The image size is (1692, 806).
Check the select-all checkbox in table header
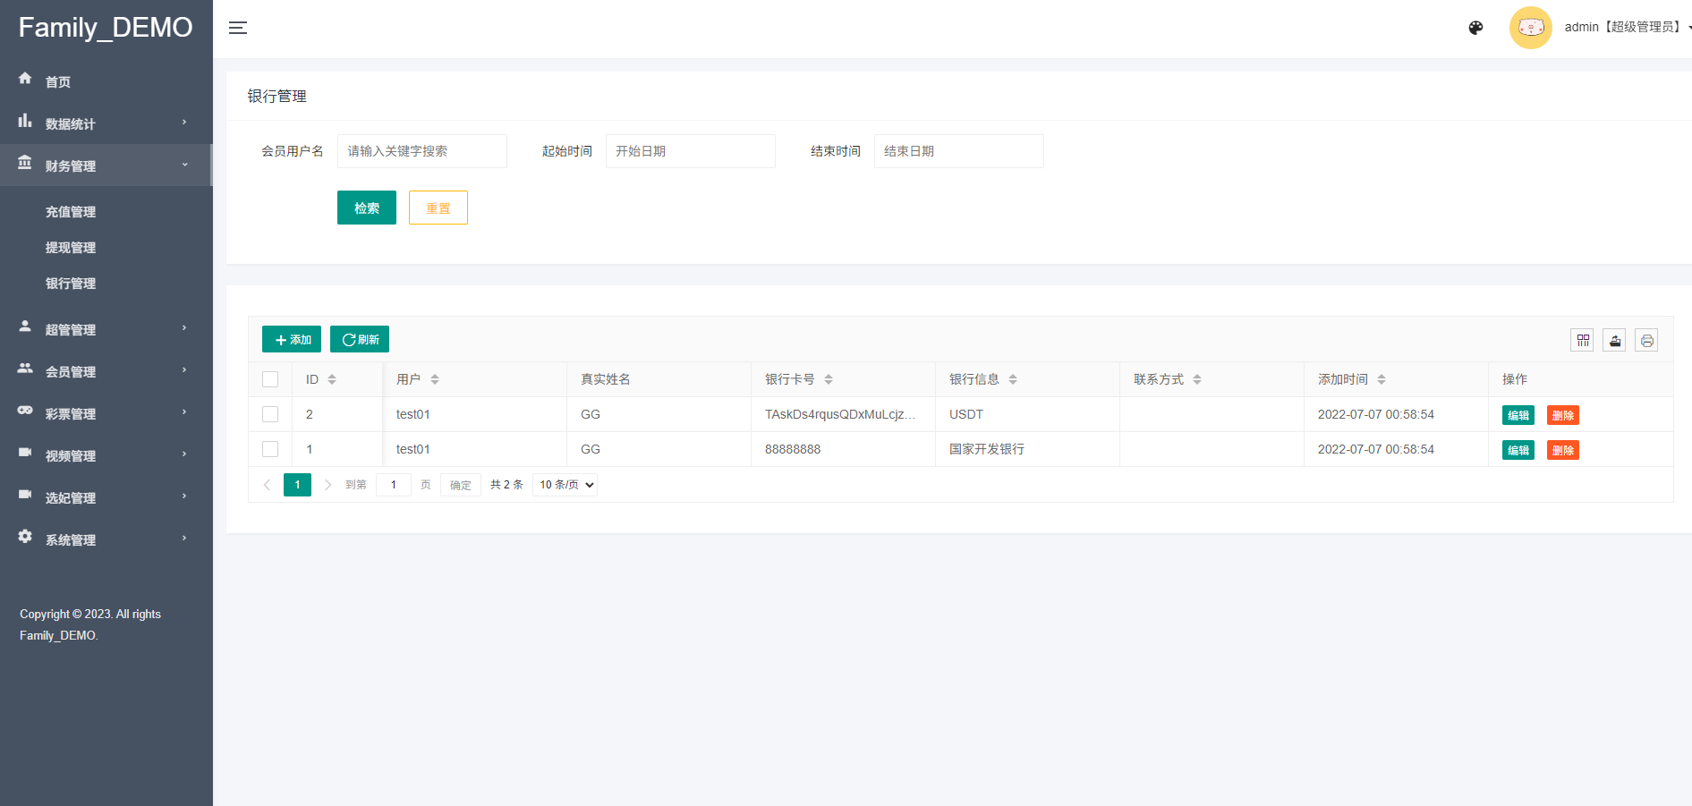pos(270,378)
